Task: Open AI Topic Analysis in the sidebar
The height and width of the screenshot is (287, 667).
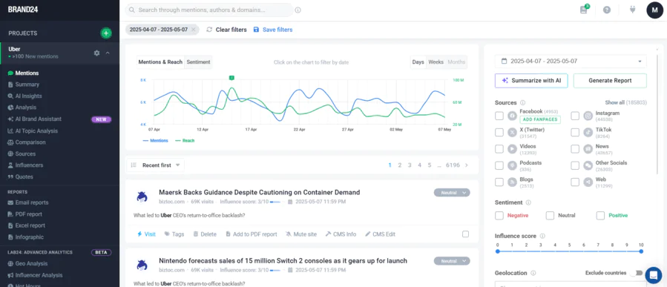Action: [36, 131]
